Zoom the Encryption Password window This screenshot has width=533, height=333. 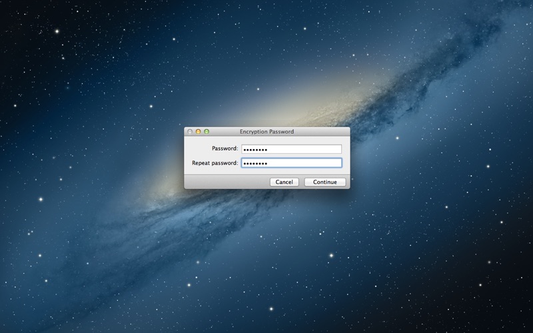pos(207,131)
